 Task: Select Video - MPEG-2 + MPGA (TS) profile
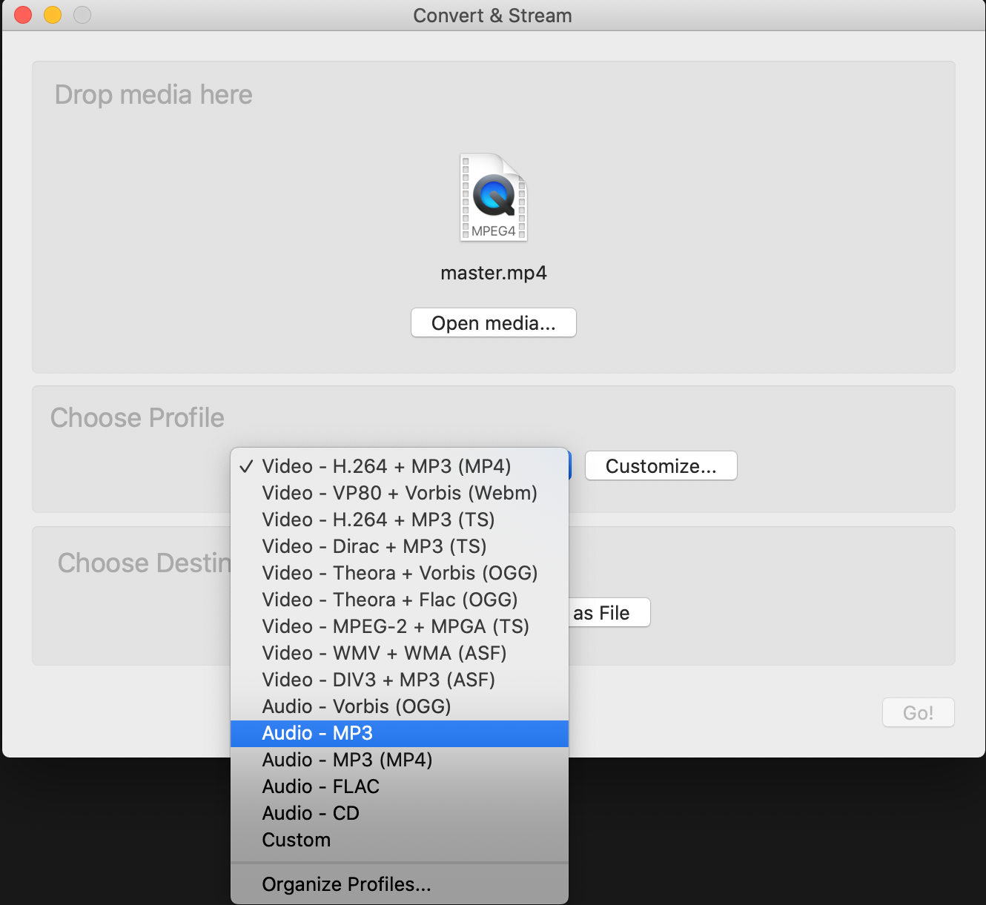pos(400,626)
